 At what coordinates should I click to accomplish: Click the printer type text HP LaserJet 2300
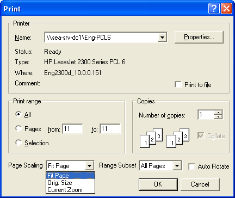pyautogui.click(x=85, y=62)
